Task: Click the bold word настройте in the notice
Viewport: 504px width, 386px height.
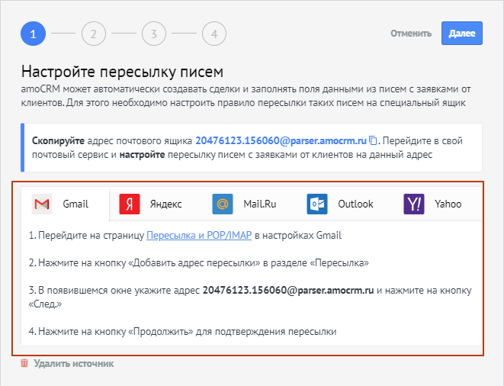Action: point(142,155)
